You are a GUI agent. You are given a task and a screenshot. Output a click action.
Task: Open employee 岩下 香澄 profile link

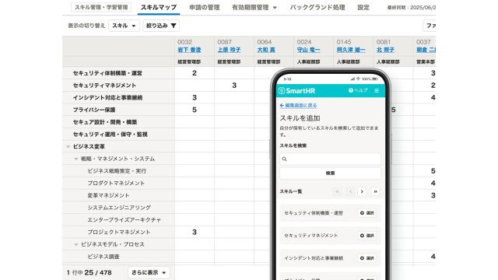pos(189,50)
